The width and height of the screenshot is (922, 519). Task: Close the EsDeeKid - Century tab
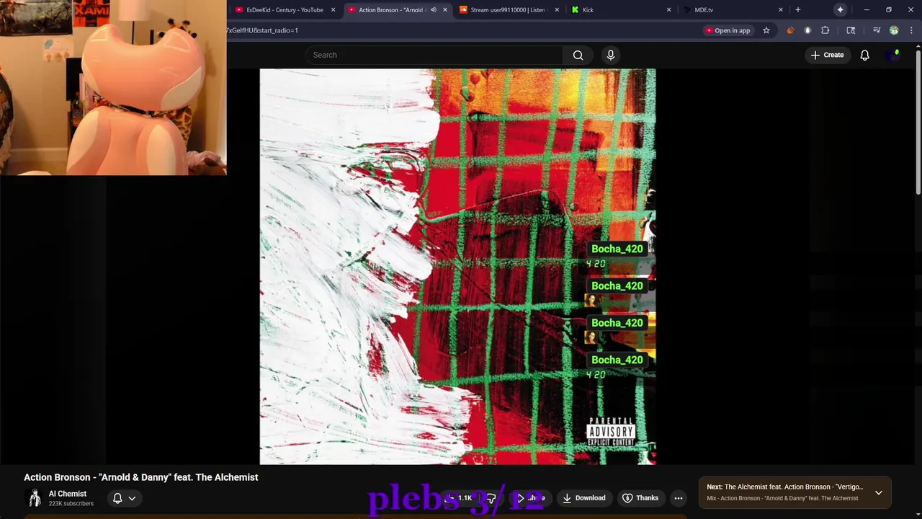[334, 9]
